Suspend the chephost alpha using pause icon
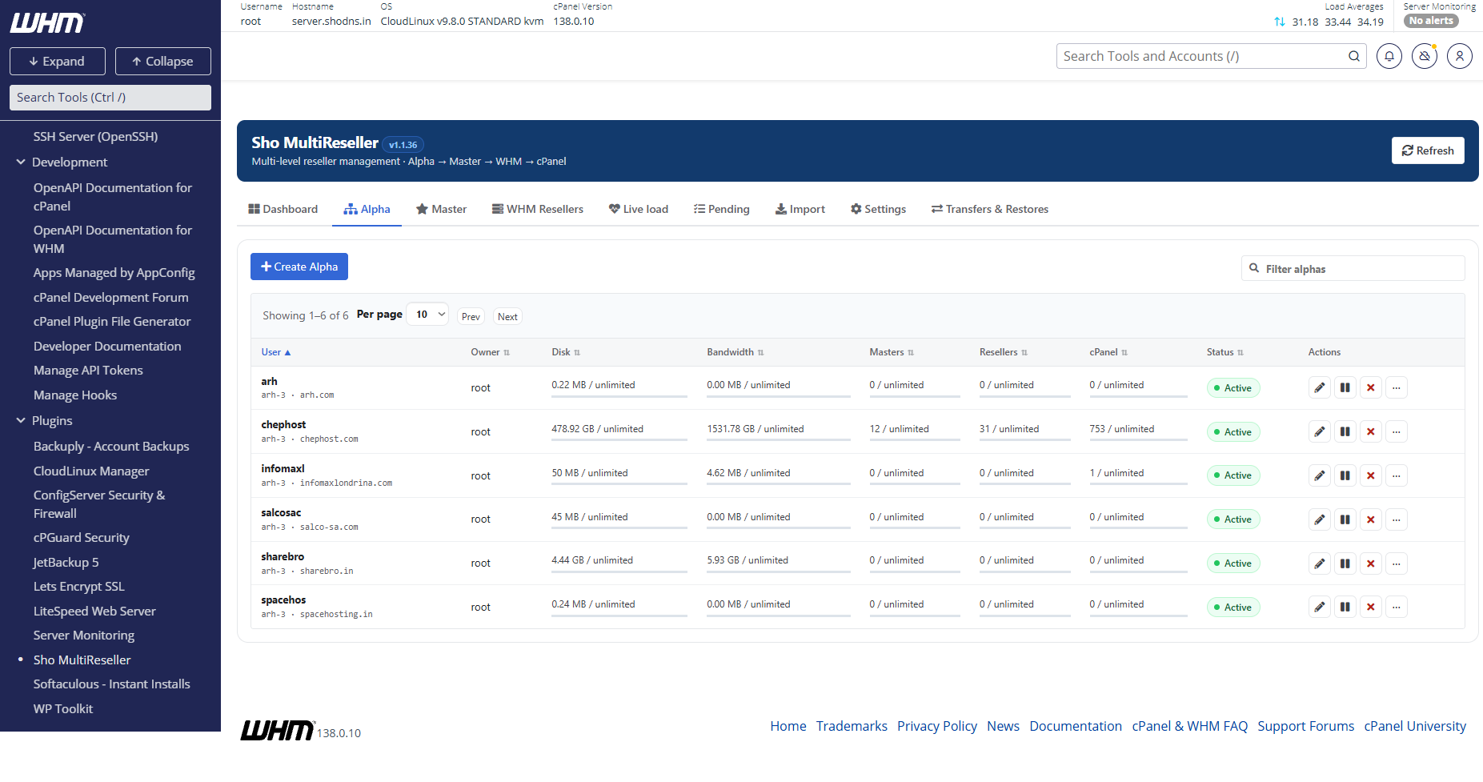1483x782 pixels. (1345, 432)
